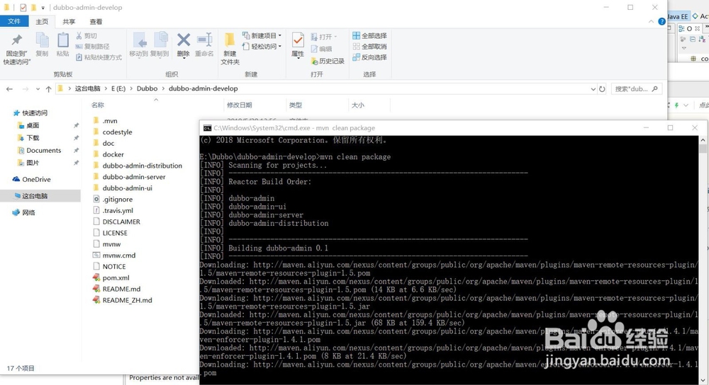Screen dimensions: 709x385
Task: Open the New Item (新建项目) dropdown
Action: (262, 35)
